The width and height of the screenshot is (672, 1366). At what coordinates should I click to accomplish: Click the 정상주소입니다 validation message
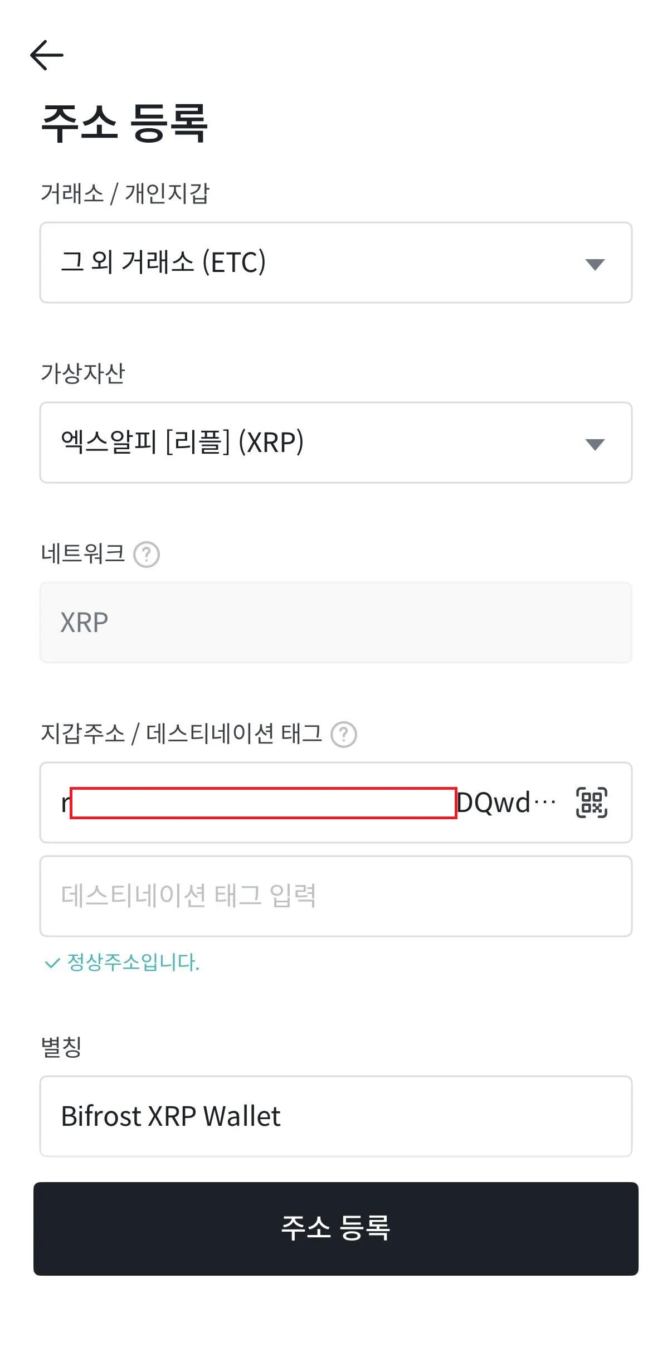tap(133, 962)
